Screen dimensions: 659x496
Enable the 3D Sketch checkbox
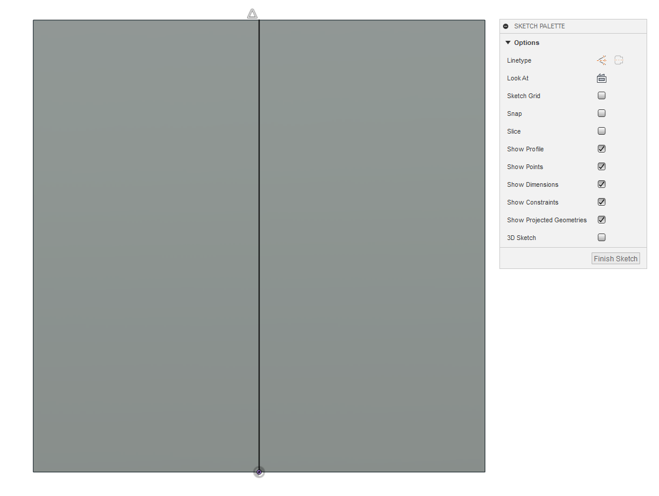point(602,238)
